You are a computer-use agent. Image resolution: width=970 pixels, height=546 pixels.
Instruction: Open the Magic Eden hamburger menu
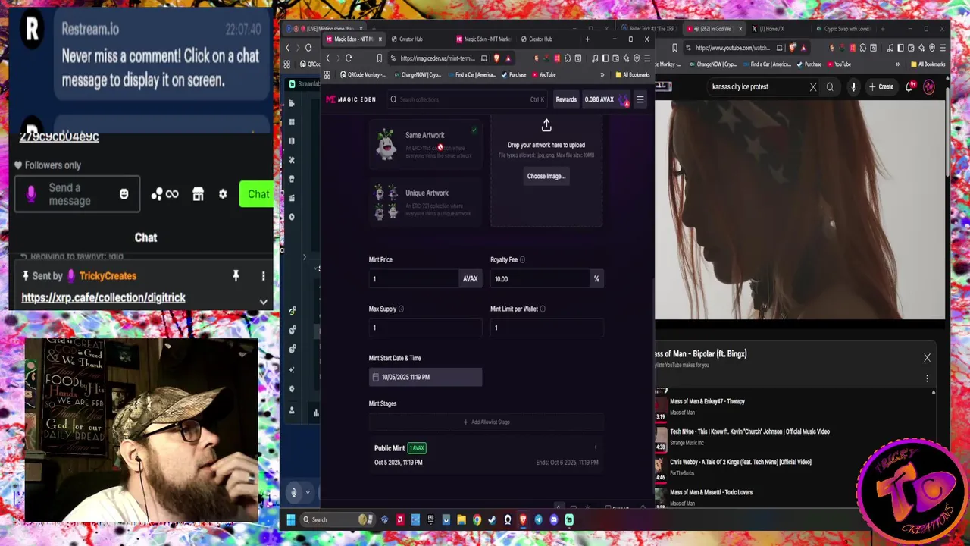pyautogui.click(x=640, y=99)
